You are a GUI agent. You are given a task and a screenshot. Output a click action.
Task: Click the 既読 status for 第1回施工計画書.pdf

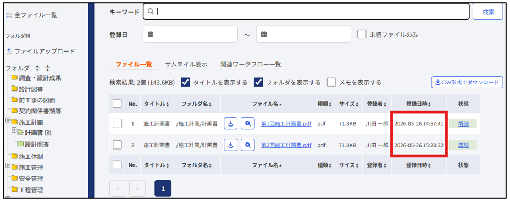point(463,124)
